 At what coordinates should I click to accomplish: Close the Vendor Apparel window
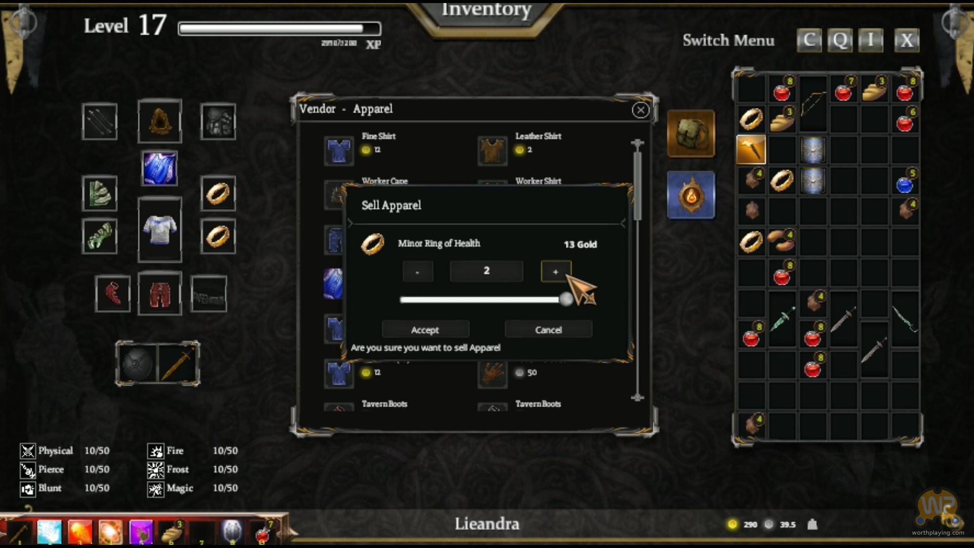[641, 110]
